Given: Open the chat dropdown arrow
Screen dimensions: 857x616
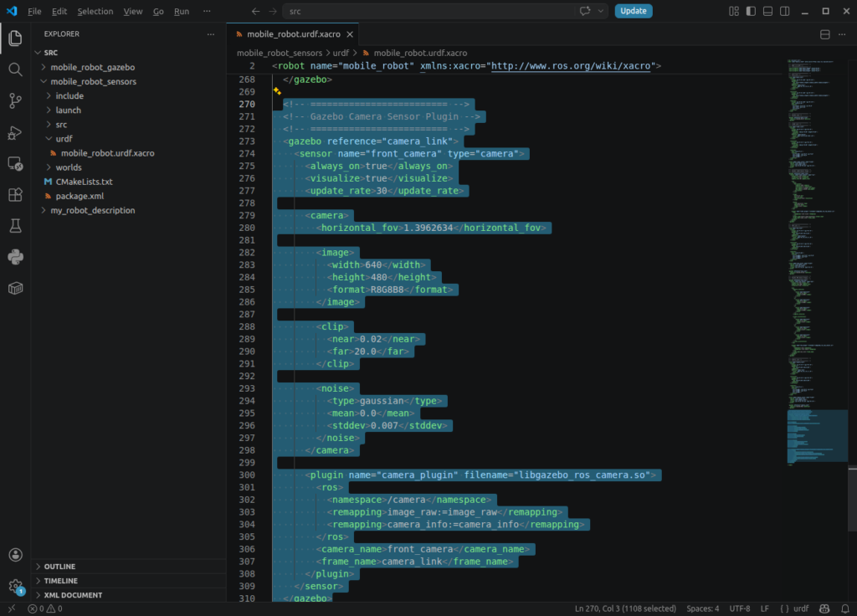Looking at the screenshot, I should coord(600,11).
